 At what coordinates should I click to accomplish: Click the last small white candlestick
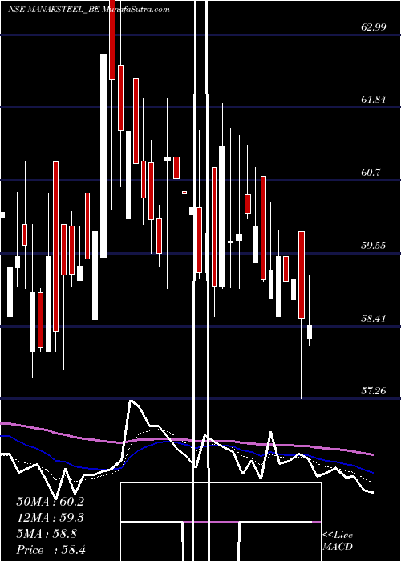pyautogui.click(x=310, y=332)
